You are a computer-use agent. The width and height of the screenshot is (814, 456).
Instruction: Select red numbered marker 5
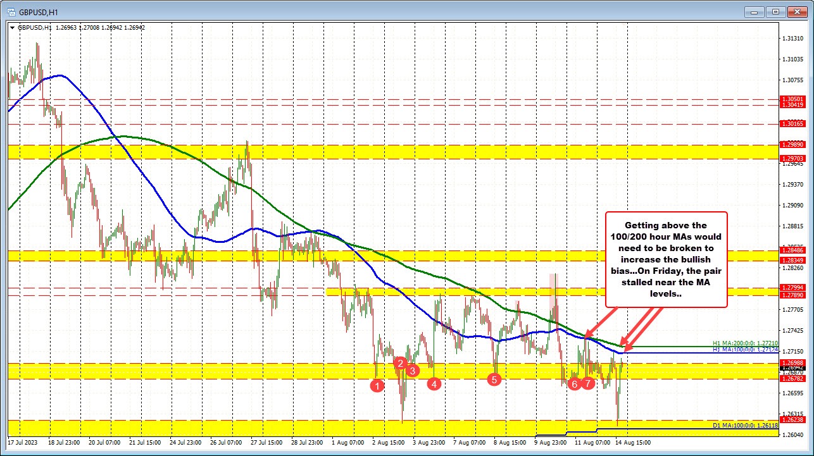tap(494, 379)
